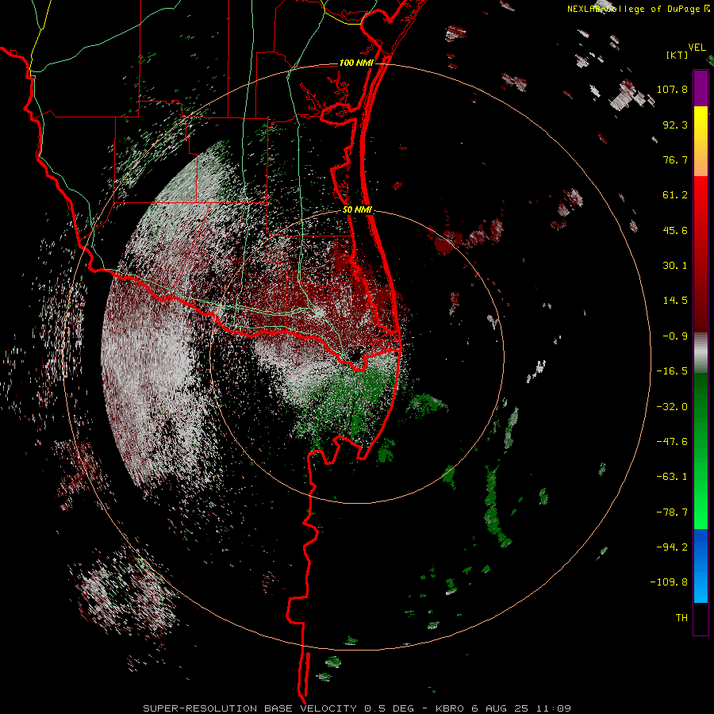The height and width of the screenshot is (714, 714).
Task: Click the TH legend label
Action: 681,617
